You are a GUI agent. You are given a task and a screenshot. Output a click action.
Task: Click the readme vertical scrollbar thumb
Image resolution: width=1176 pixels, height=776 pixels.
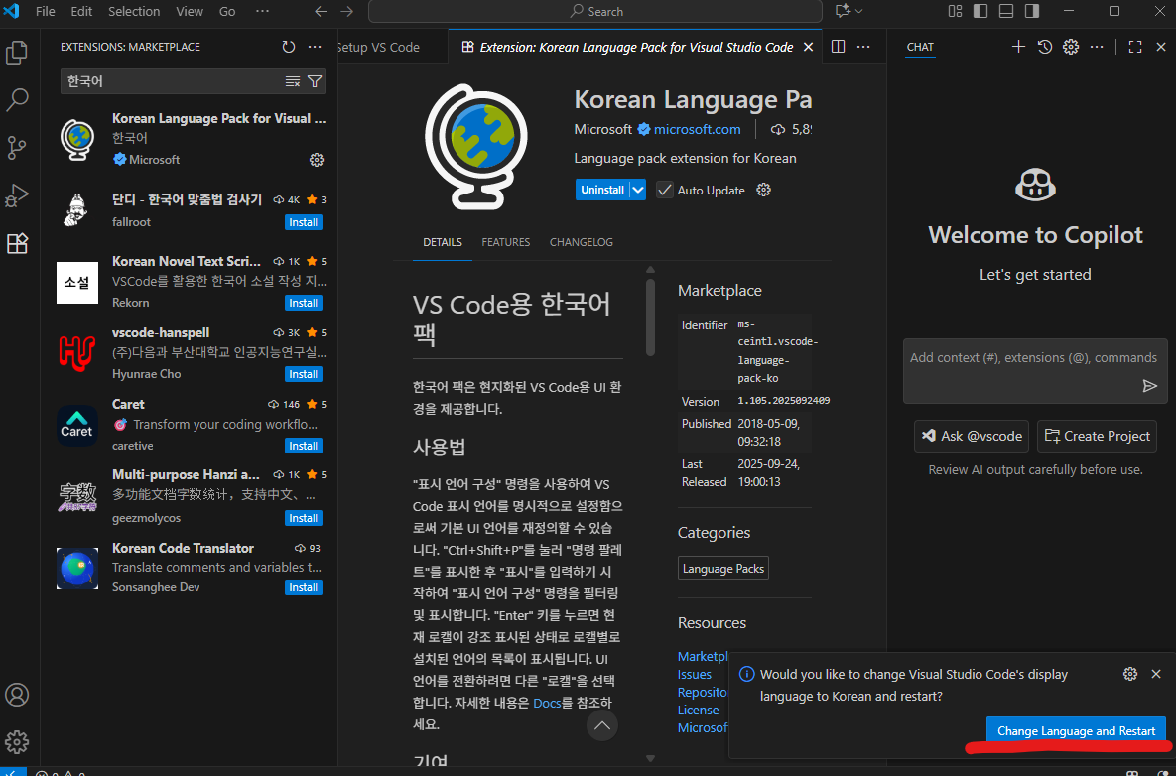650,316
